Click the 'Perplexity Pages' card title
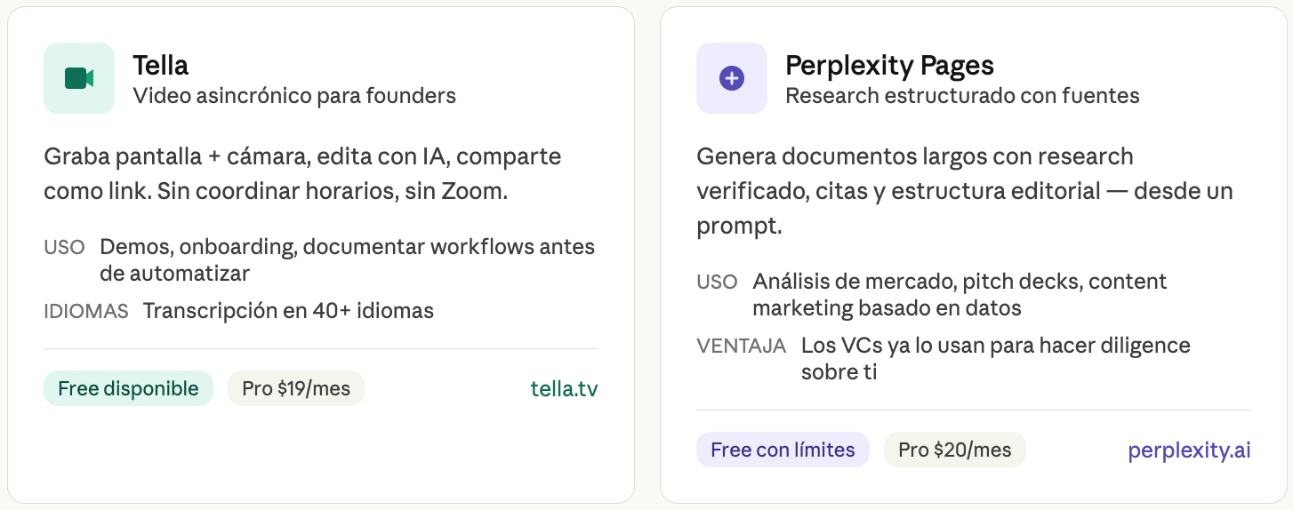Screen dimensions: 1293x510 click(x=889, y=65)
